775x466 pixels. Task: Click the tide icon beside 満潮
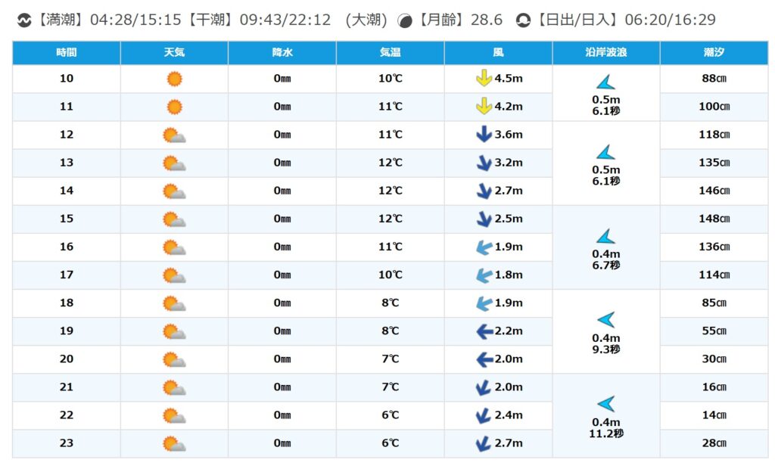pyautogui.click(x=23, y=20)
